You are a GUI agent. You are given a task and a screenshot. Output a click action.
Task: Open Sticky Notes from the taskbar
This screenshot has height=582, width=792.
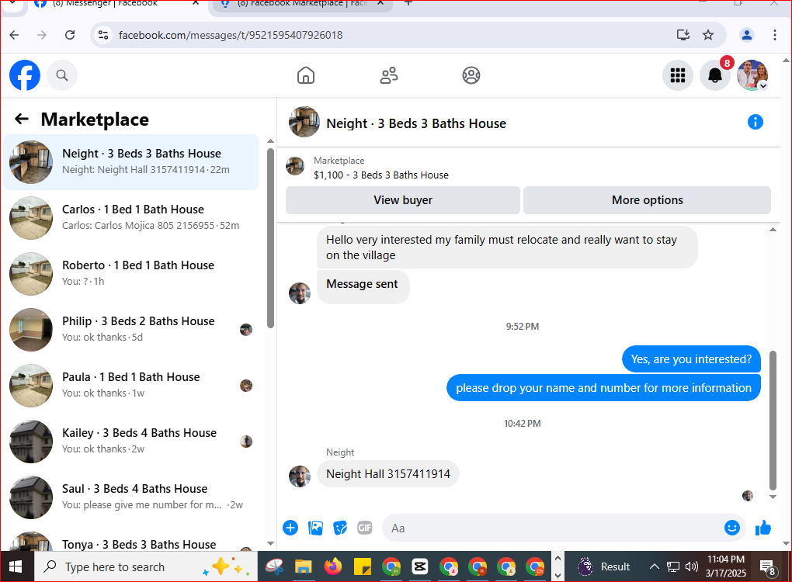coord(362,566)
